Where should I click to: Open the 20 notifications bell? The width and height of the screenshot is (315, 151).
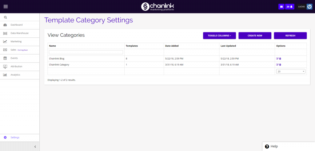point(290,7)
